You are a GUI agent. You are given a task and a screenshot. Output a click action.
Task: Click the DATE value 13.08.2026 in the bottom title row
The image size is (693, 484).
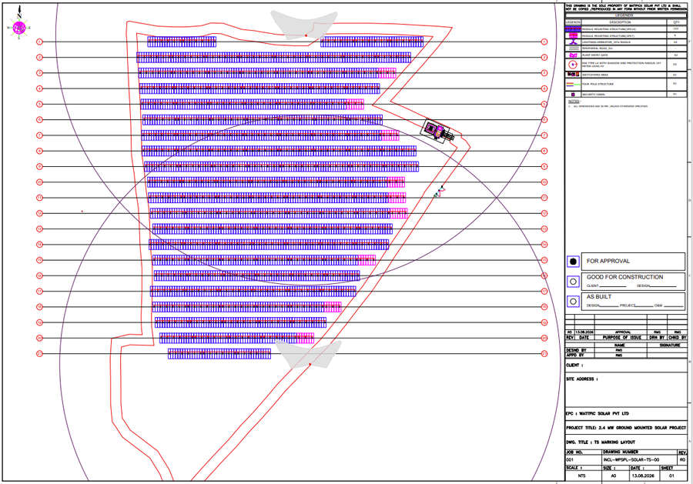click(643, 476)
